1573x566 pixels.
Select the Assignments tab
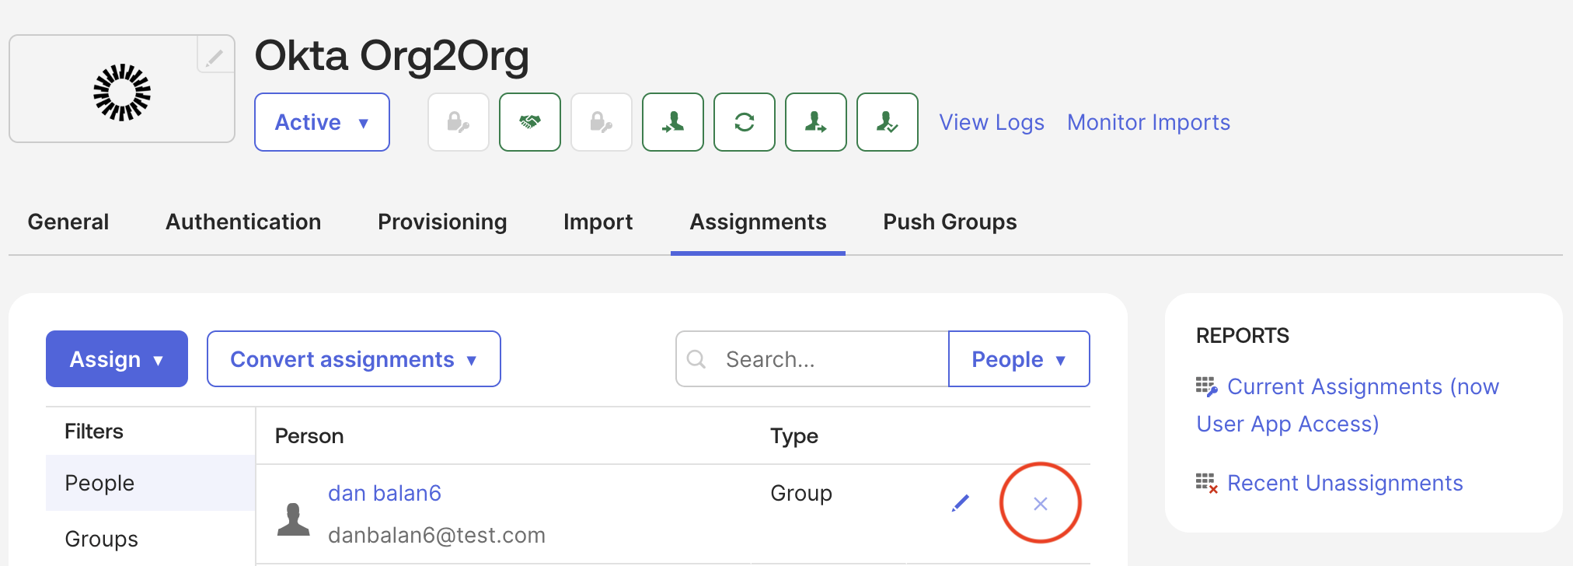pyautogui.click(x=758, y=222)
